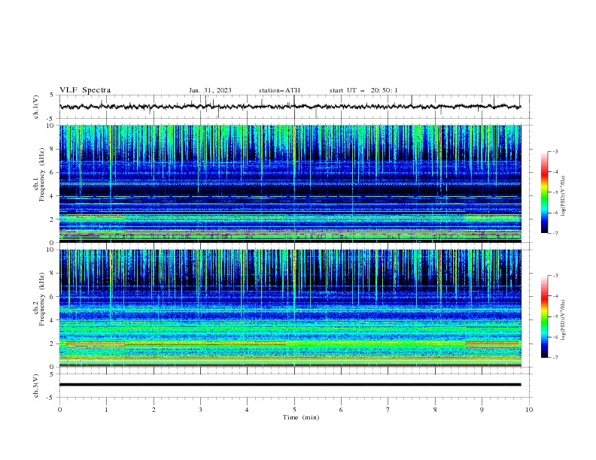The width and height of the screenshot is (596, 460).
Task: Click the ch.2 Frequency (kHz) axis label
Action: click(x=39, y=299)
